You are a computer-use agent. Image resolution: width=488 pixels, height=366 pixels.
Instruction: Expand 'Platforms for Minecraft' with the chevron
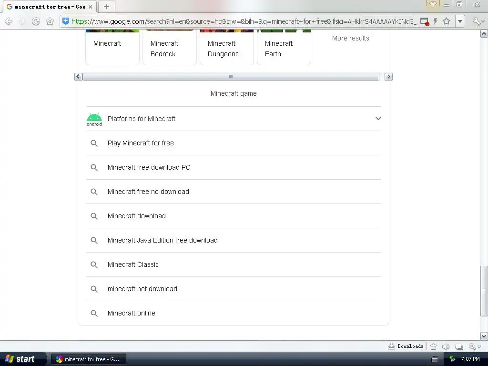[378, 118]
